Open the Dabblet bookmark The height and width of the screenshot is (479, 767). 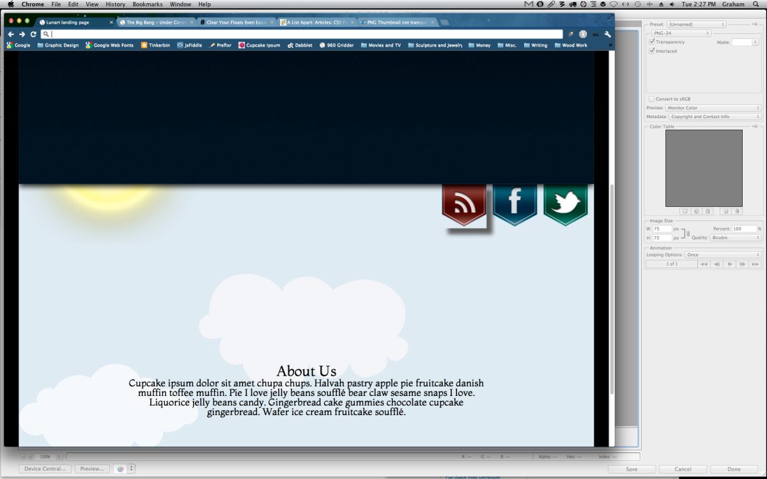coord(300,45)
